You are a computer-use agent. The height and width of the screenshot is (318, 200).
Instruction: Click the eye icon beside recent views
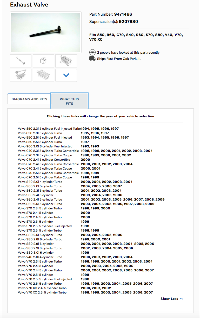(92, 52)
